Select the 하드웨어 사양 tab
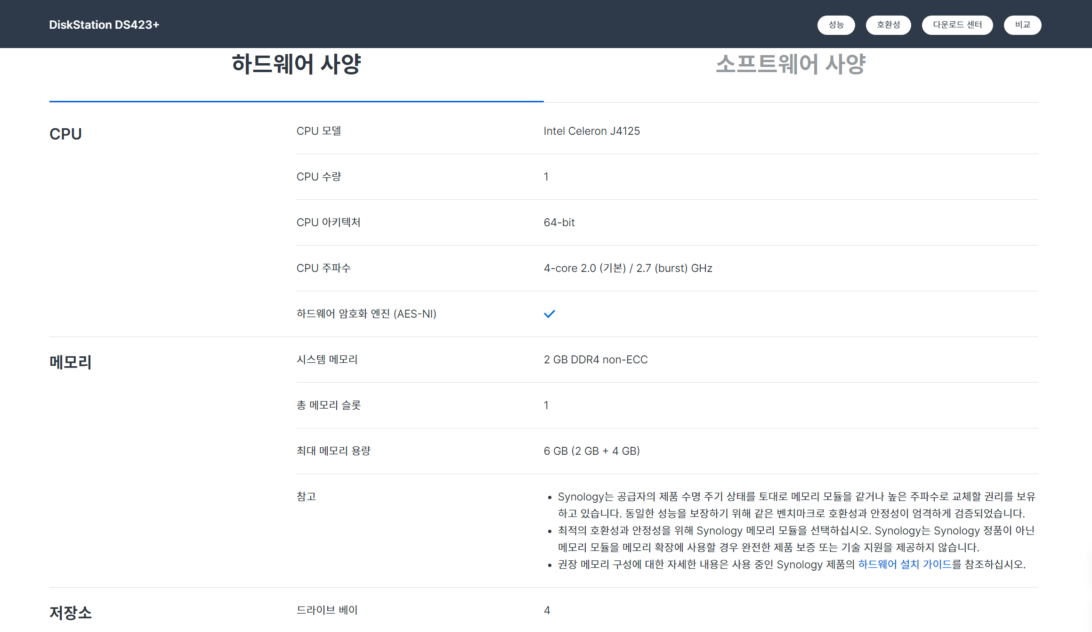The width and height of the screenshot is (1092, 632). pos(296,64)
